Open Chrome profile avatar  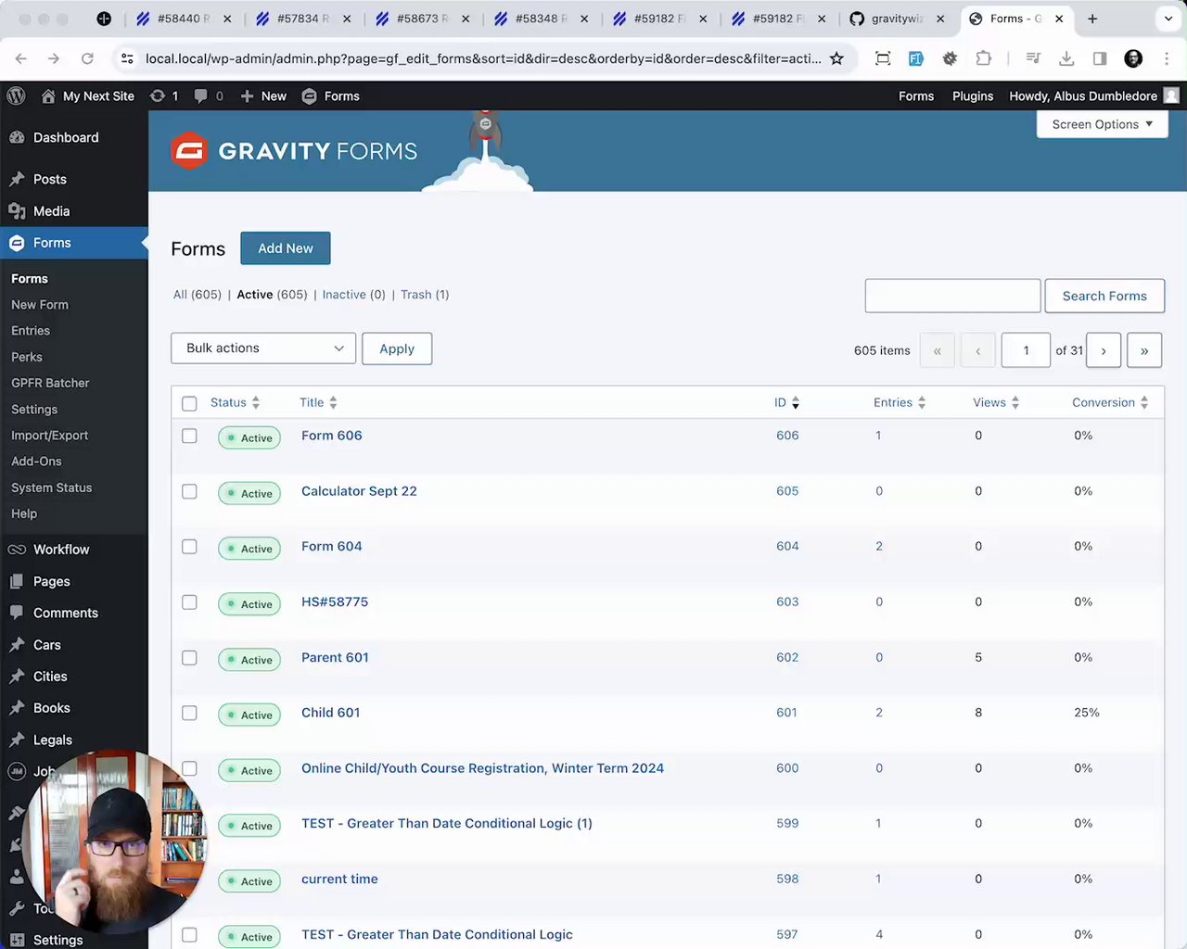coord(1133,58)
